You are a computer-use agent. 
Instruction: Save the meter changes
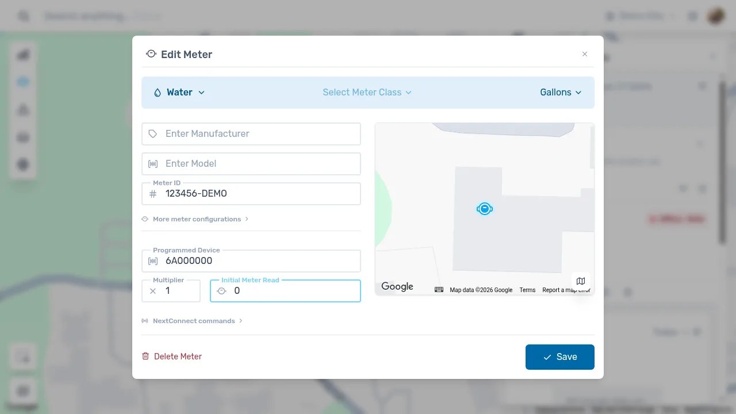pyautogui.click(x=560, y=356)
